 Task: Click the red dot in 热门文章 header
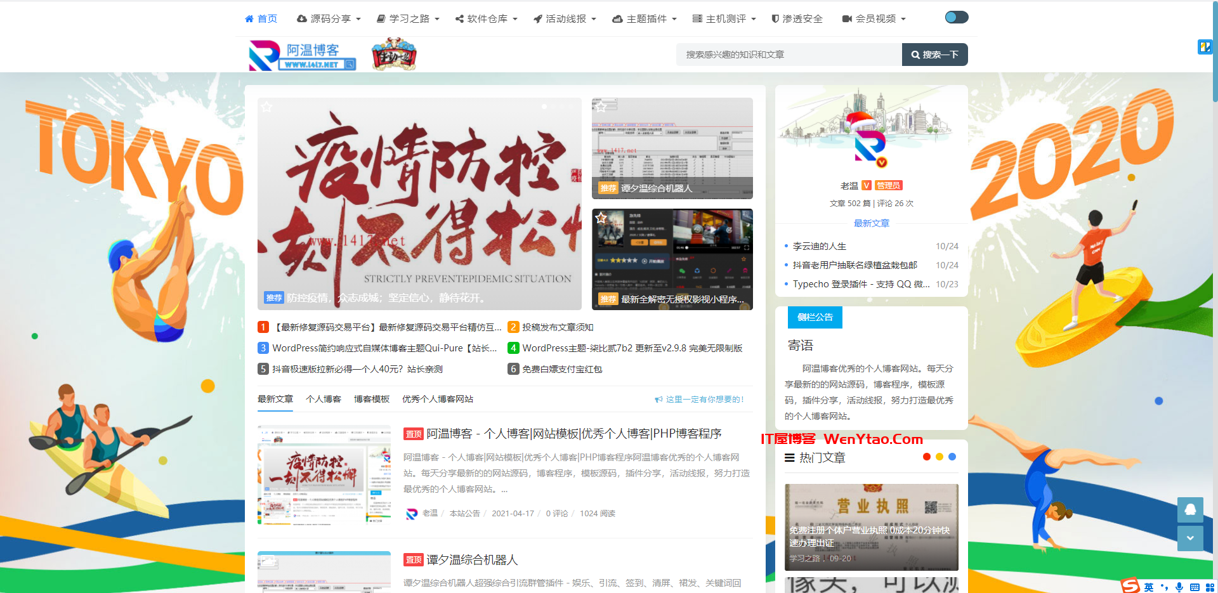pos(927,457)
